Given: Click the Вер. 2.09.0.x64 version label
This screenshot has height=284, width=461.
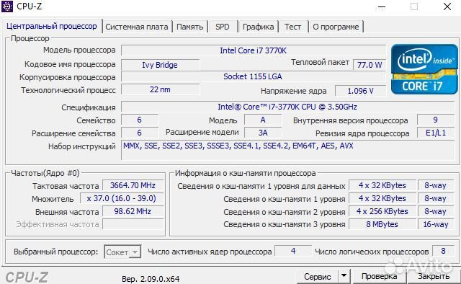Looking at the screenshot, I should pos(151,279).
